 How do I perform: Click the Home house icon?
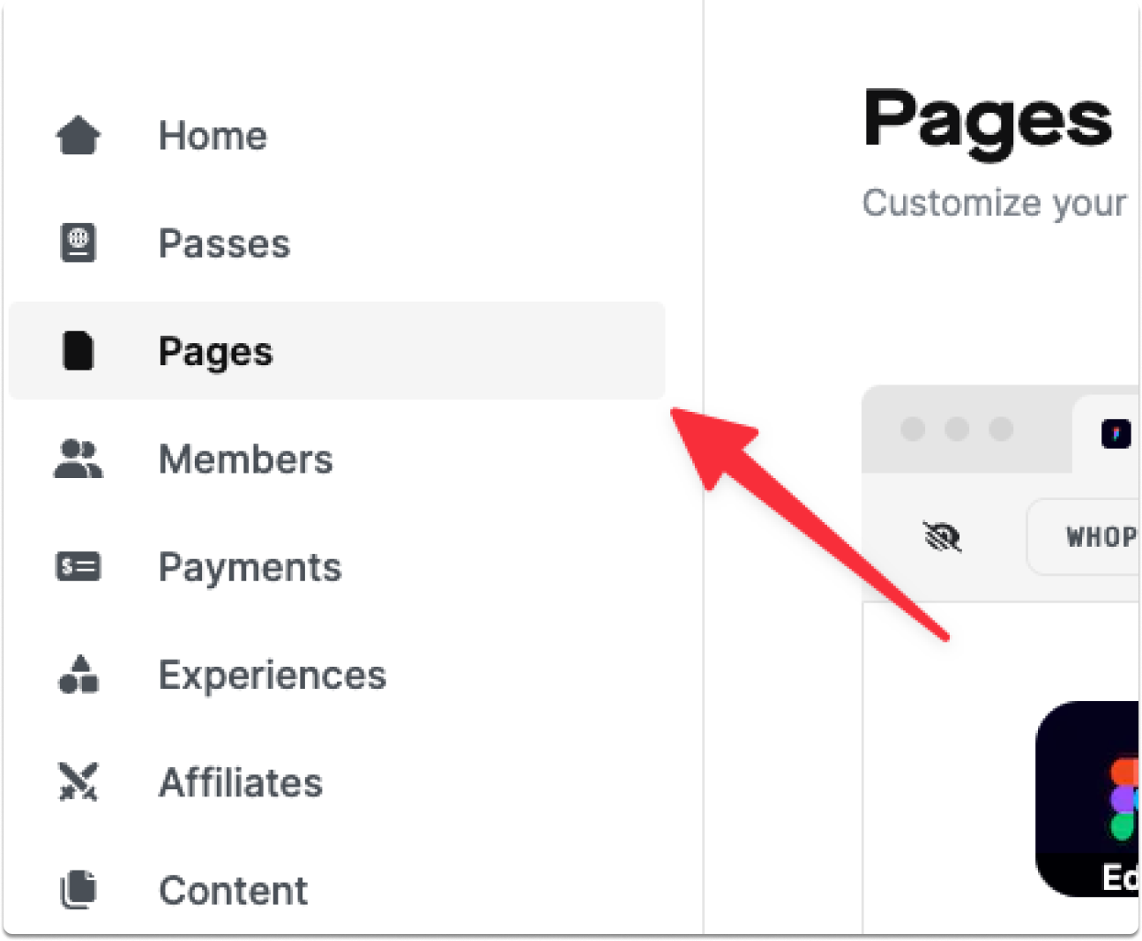(78, 135)
